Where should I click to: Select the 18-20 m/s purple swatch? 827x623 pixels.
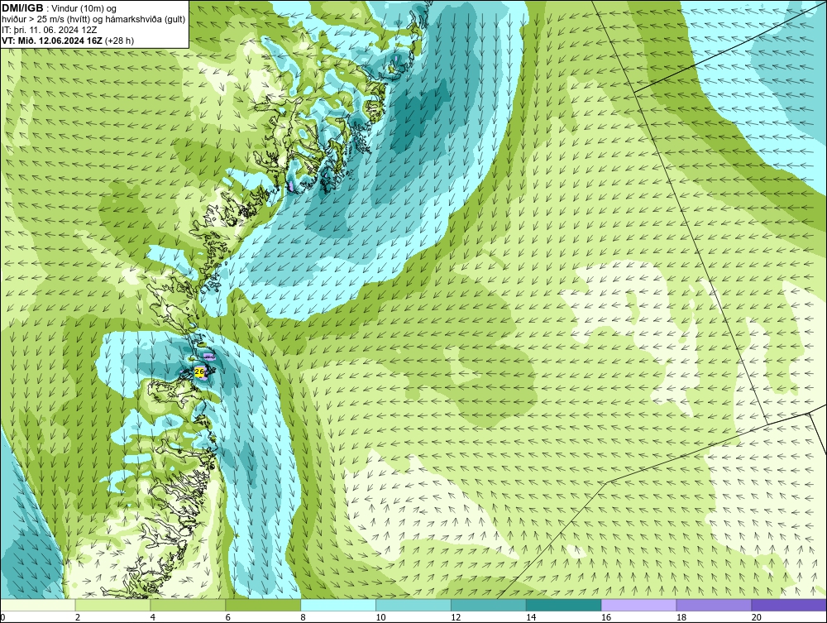(715, 605)
